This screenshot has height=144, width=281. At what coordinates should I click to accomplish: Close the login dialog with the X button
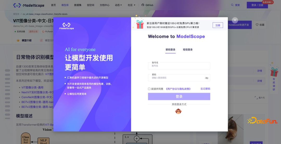(235, 20)
